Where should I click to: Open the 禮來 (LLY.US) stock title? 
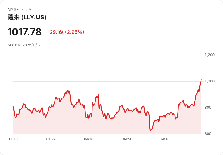click(27, 17)
